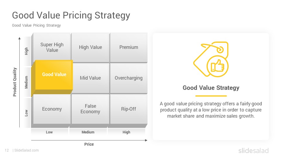Click the Product Quality axis title

point(15,82)
